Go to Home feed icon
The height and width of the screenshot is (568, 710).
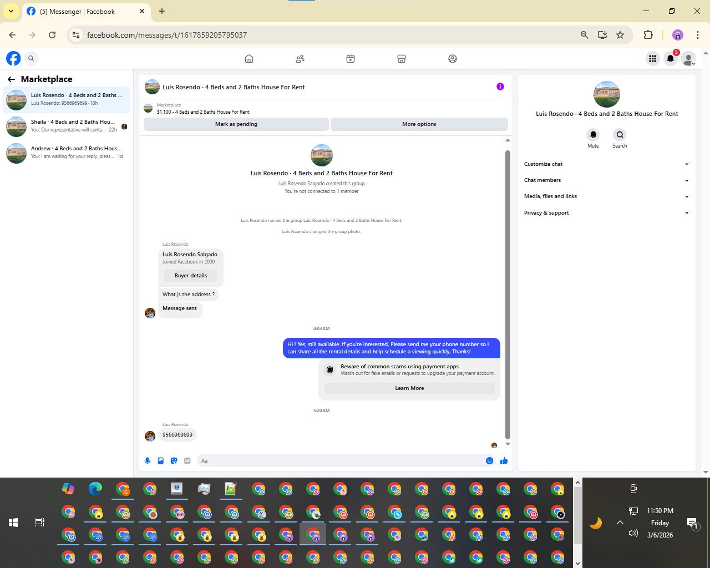[x=249, y=59]
